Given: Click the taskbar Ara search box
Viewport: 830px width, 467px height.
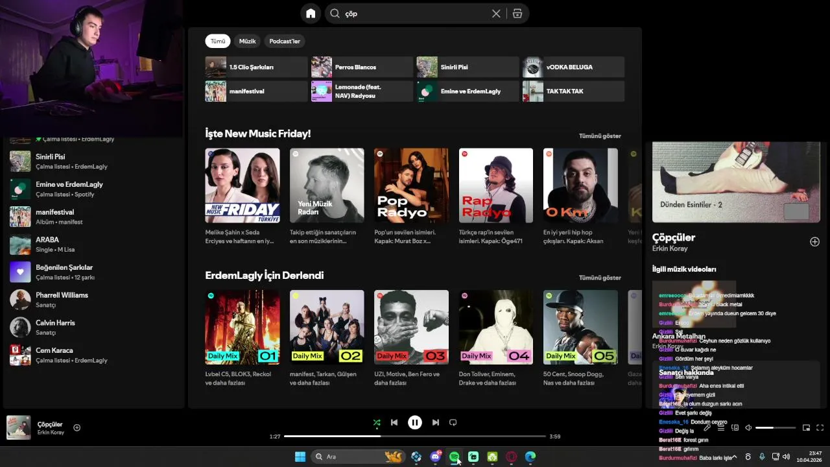Looking at the screenshot, I should 358,457.
